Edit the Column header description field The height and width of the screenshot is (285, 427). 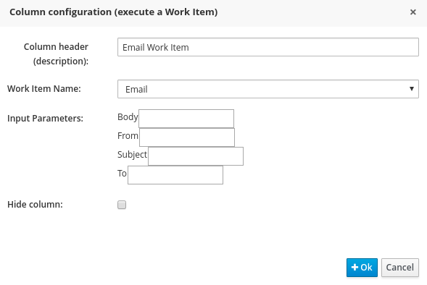click(x=268, y=47)
